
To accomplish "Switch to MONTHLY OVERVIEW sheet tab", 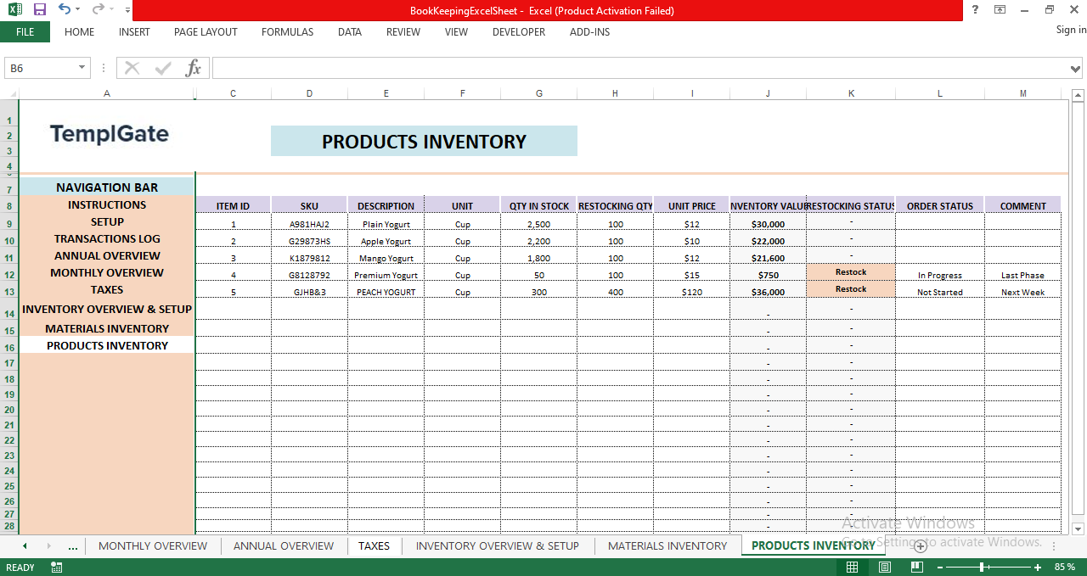I will point(153,545).
